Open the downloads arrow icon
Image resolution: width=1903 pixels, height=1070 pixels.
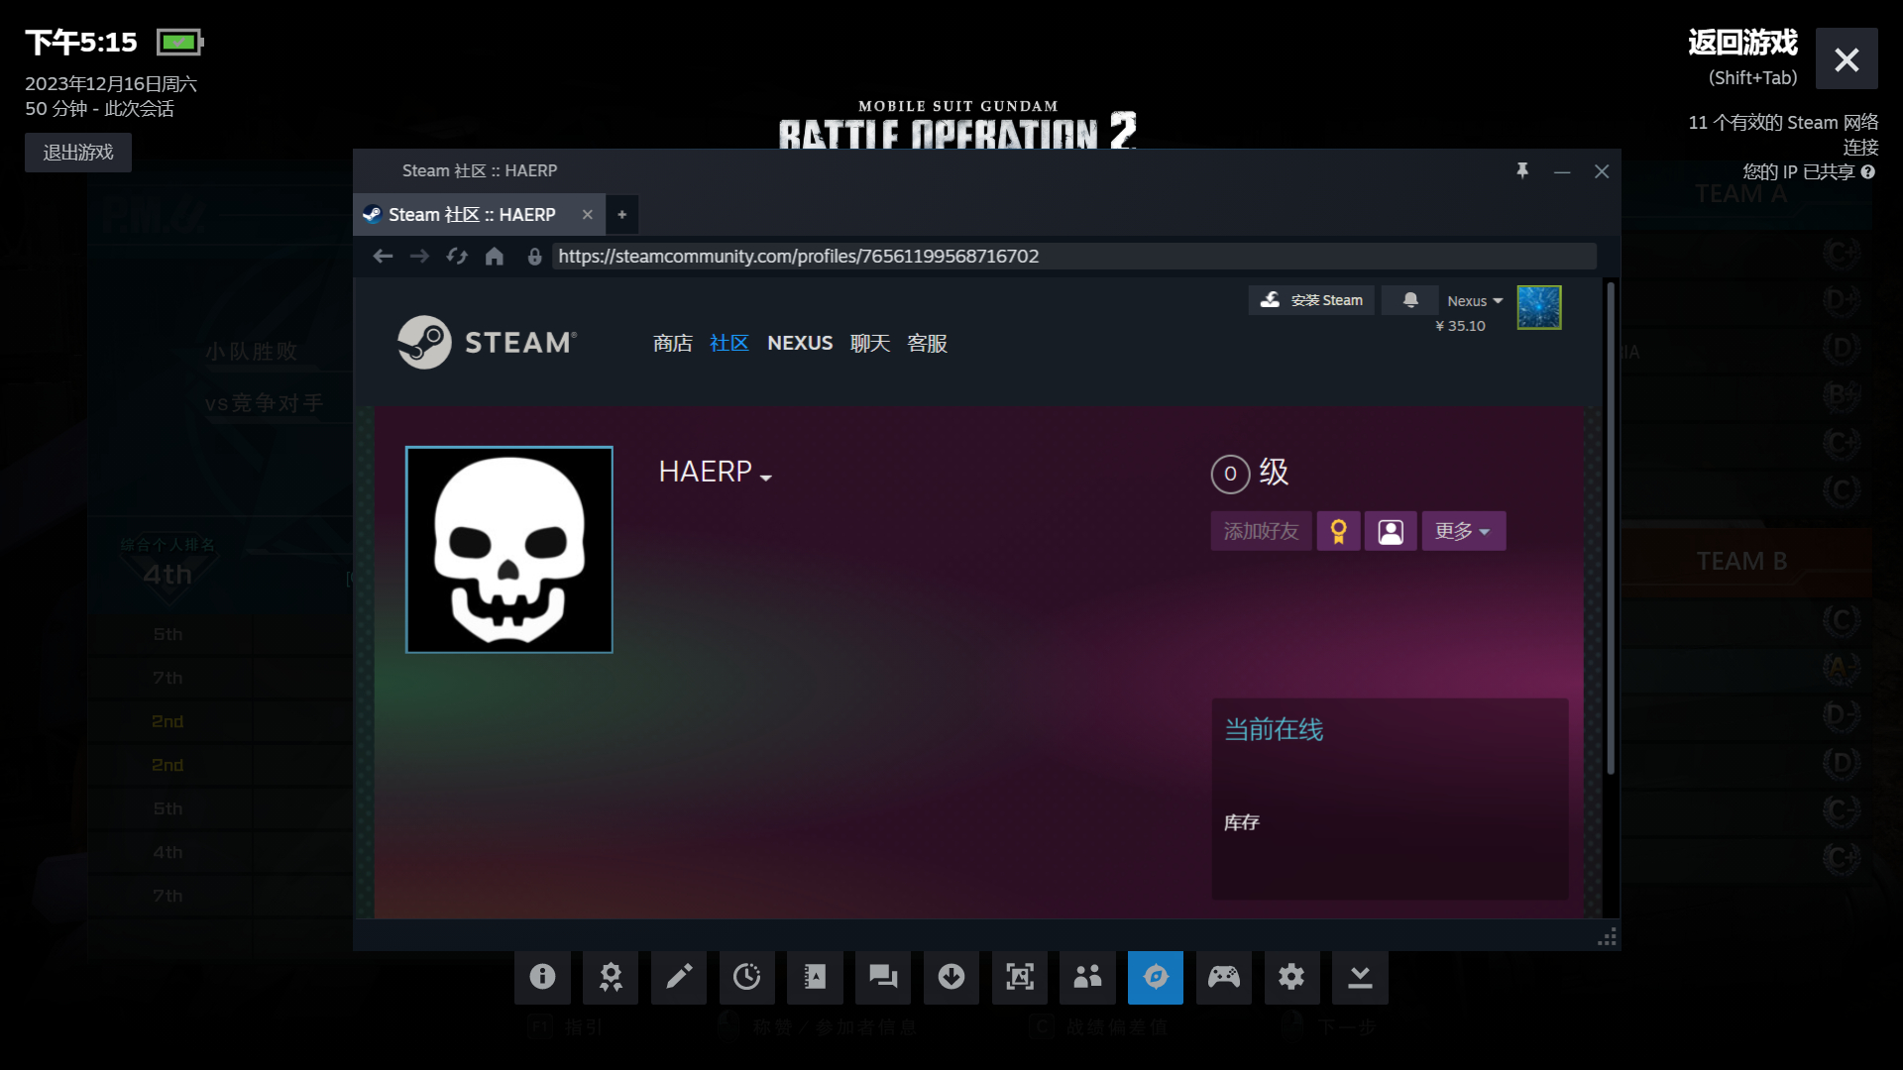coord(951,977)
